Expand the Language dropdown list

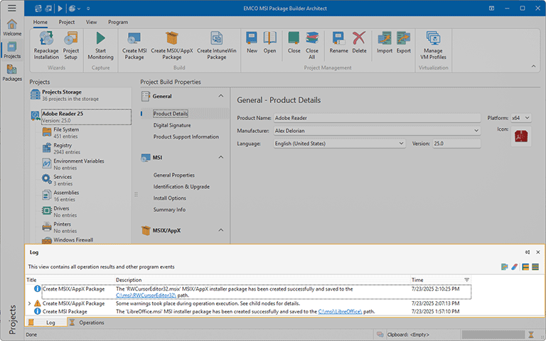(402, 144)
